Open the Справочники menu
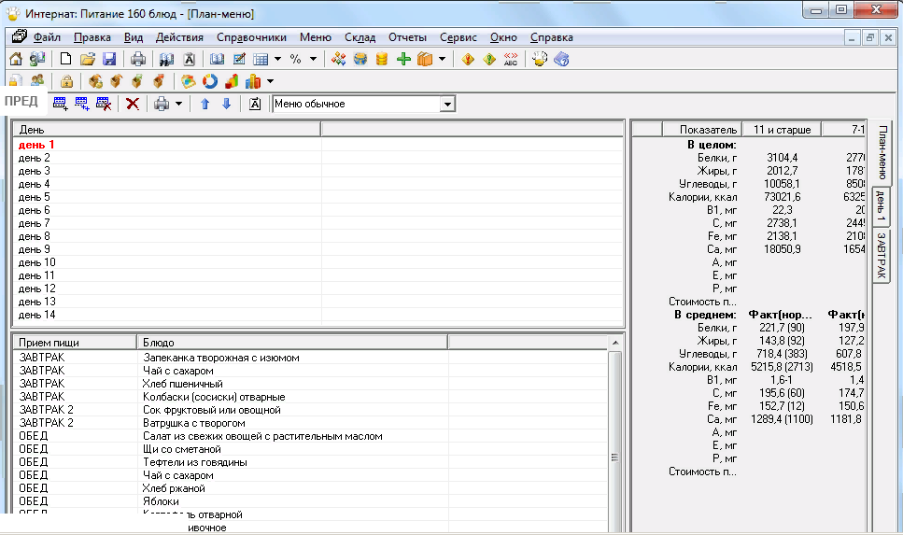The image size is (903, 535). pyautogui.click(x=251, y=37)
